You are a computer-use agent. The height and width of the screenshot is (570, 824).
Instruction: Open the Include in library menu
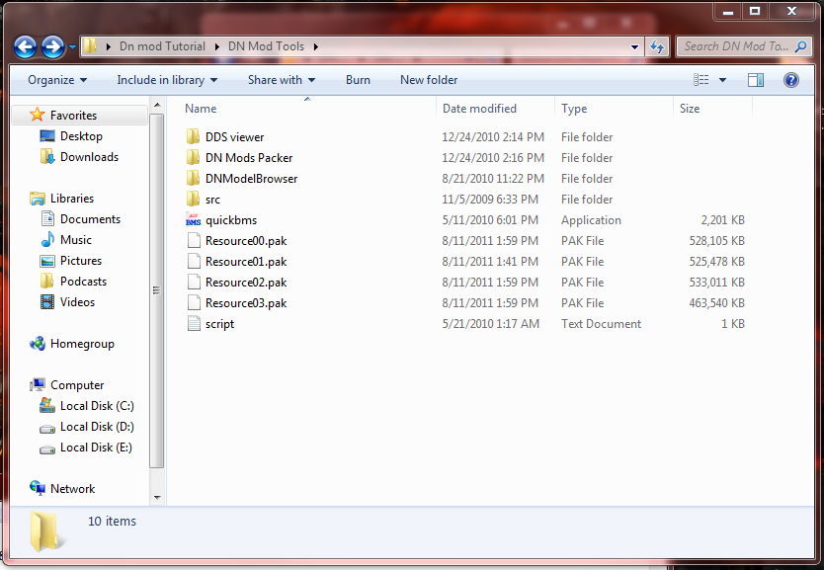pyautogui.click(x=167, y=80)
